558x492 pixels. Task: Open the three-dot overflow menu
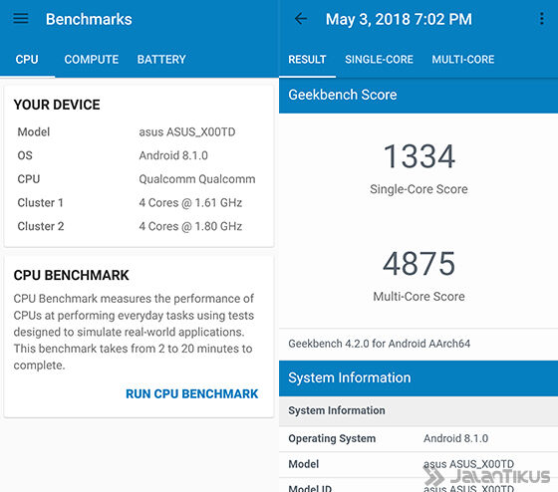[x=542, y=19]
